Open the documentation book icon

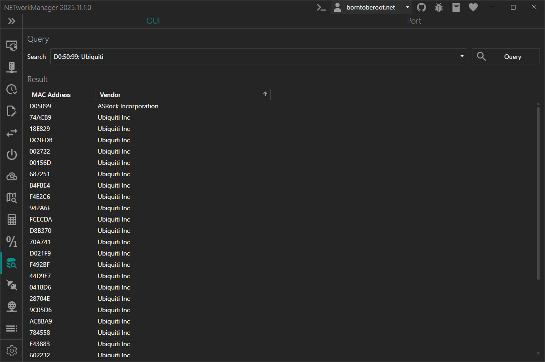coord(456,7)
